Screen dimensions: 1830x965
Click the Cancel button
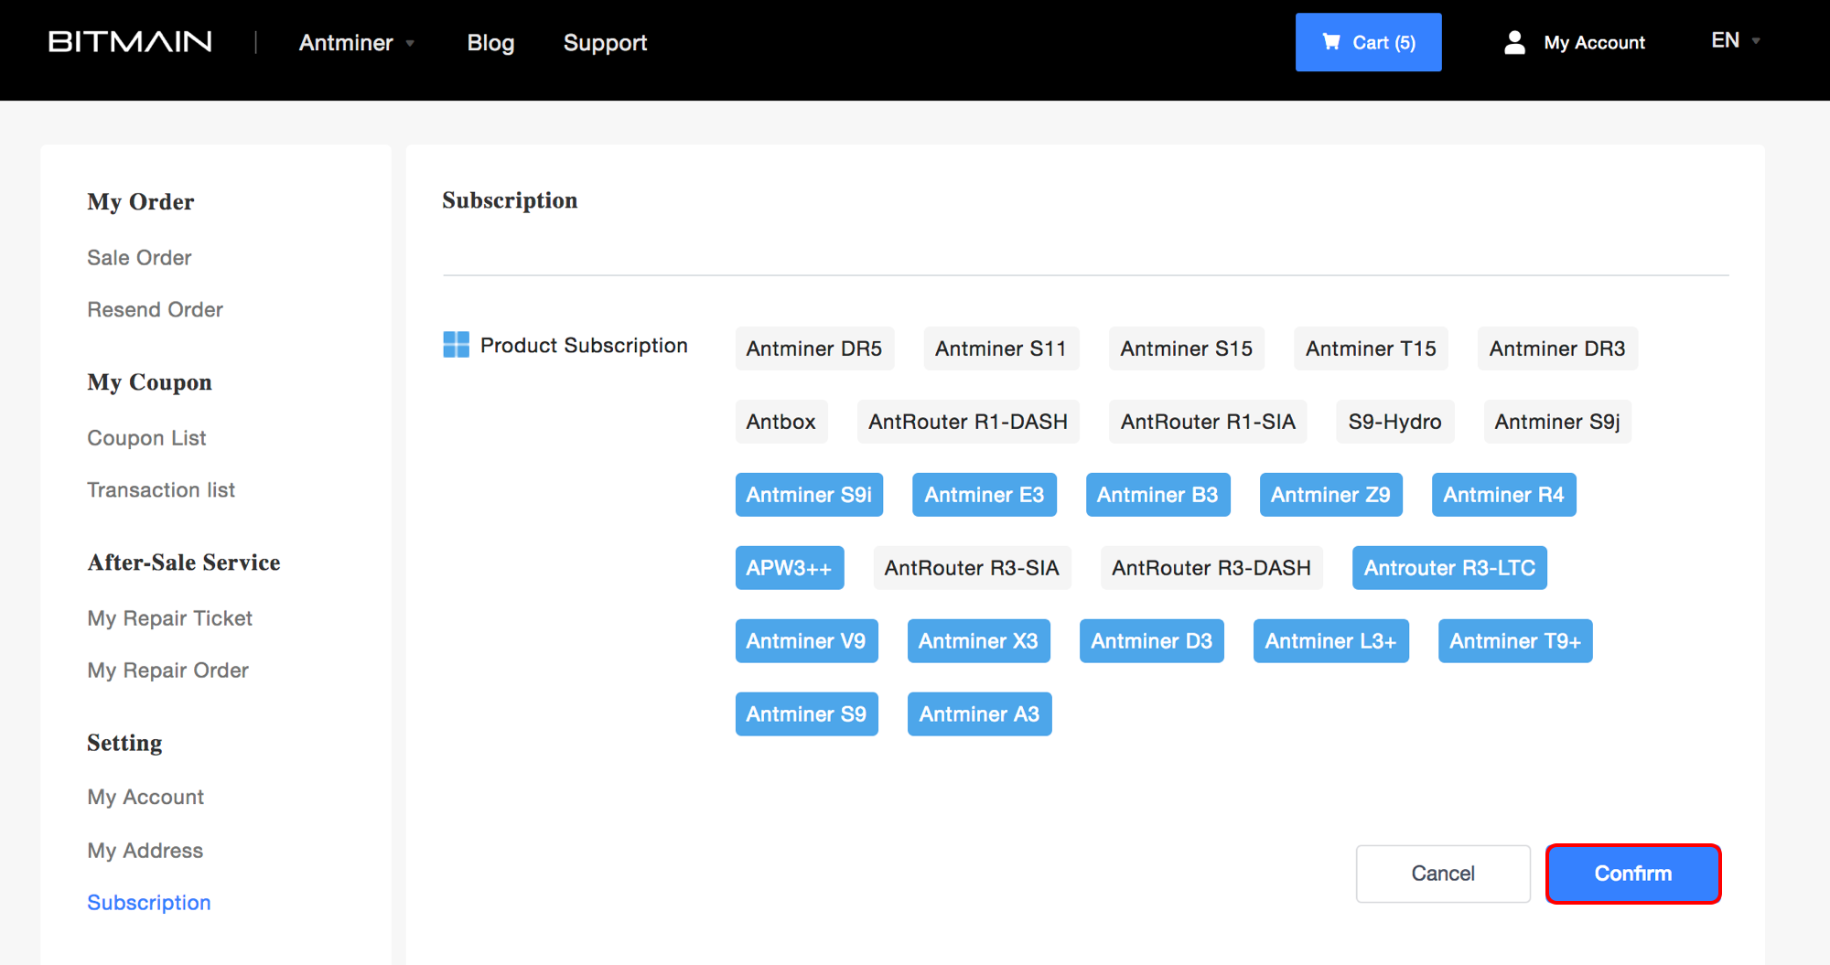pos(1443,874)
